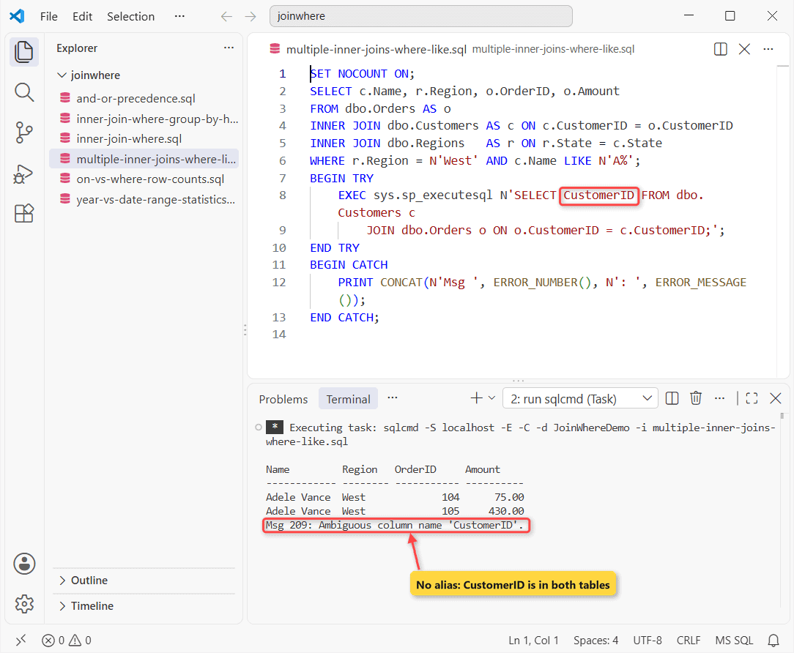Screen dimensions: 794x653
Task: Click the editor vertical scrollbar
Action: pyautogui.click(x=783, y=221)
